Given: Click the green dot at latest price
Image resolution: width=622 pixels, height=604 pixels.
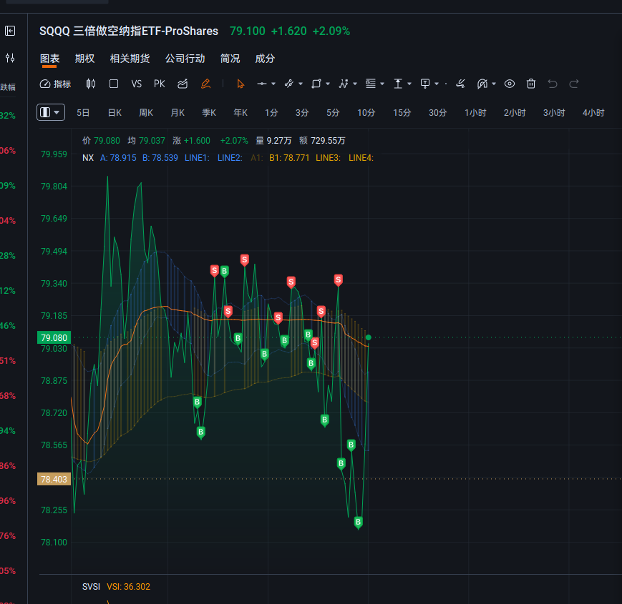Looking at the screenshot, I should [369, 337].
